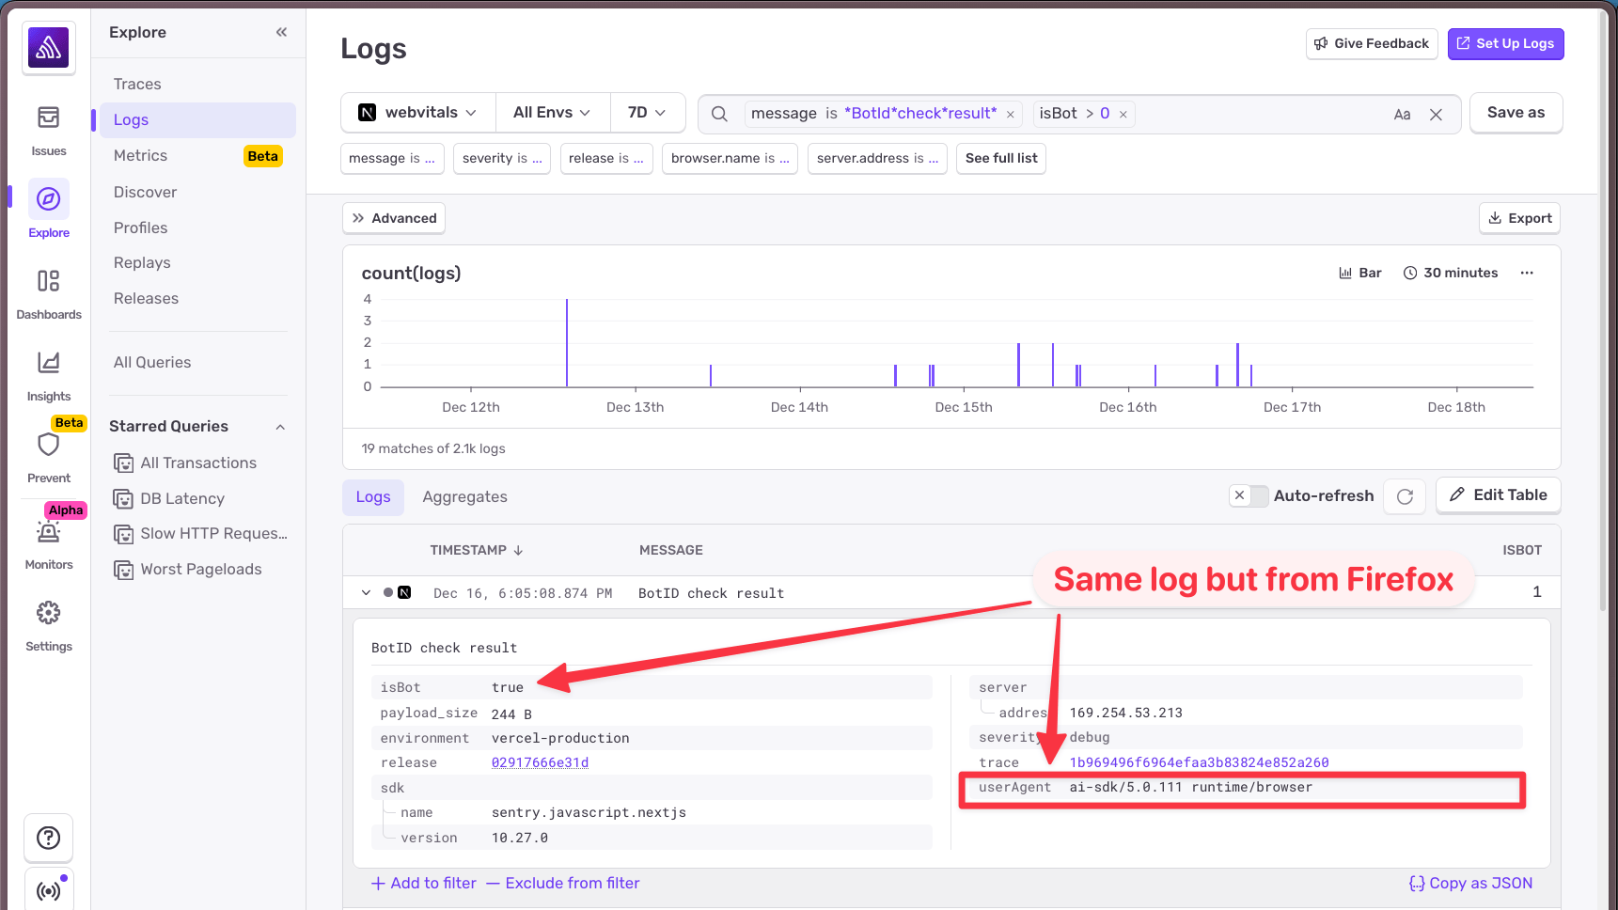Click inside the log search query field

1222,113
